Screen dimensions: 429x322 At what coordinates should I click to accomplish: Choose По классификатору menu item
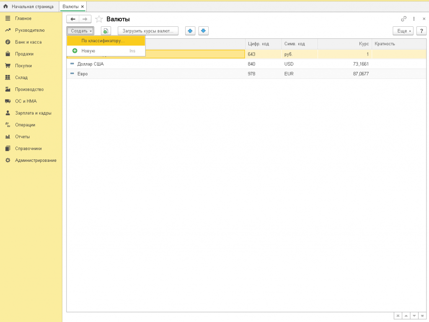(103, 41)
